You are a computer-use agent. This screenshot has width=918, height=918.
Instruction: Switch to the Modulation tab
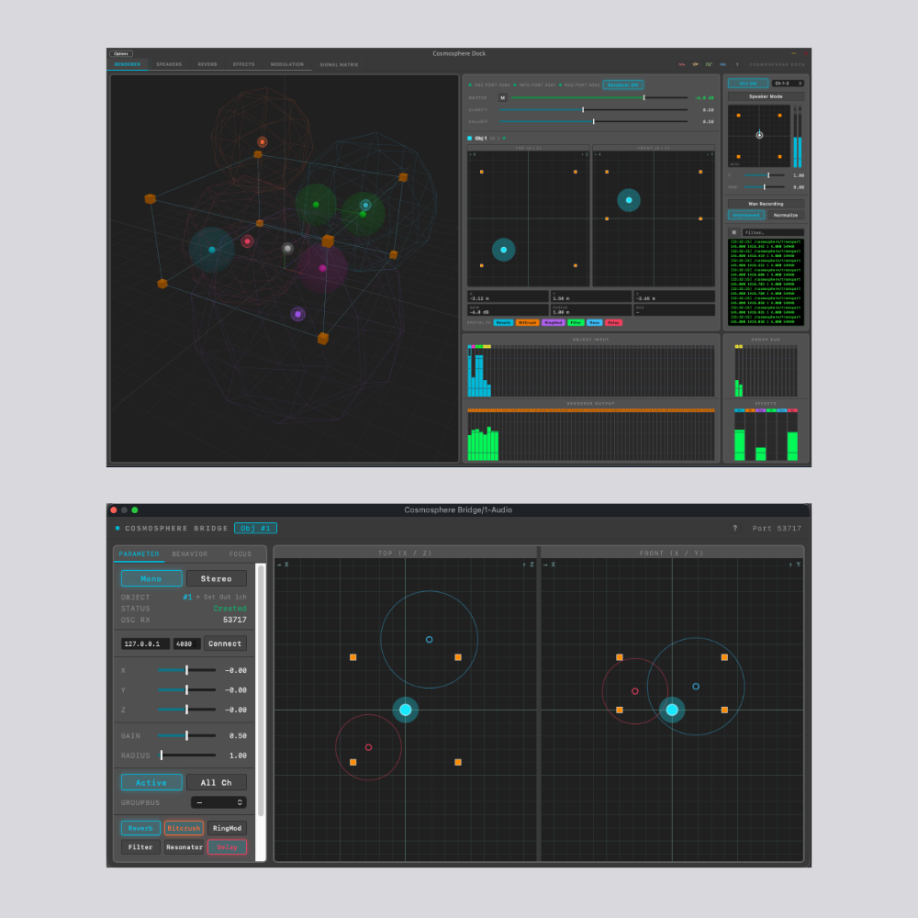point(286,64)
